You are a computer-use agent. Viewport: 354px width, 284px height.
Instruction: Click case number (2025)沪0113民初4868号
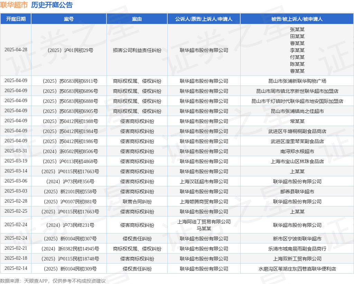click(x=70, y=161)
